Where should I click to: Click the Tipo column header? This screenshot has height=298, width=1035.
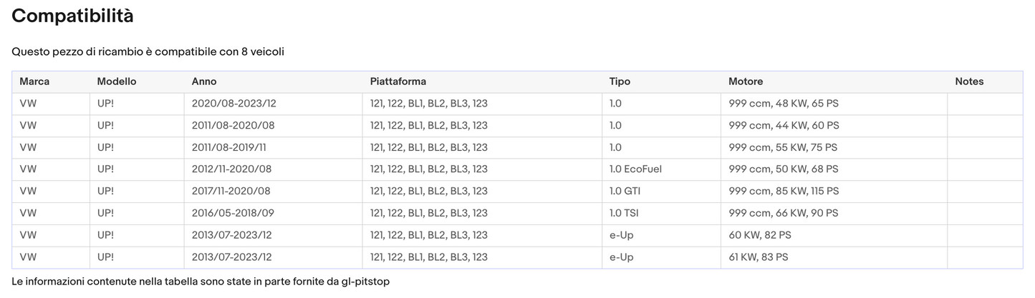point(620,81)
